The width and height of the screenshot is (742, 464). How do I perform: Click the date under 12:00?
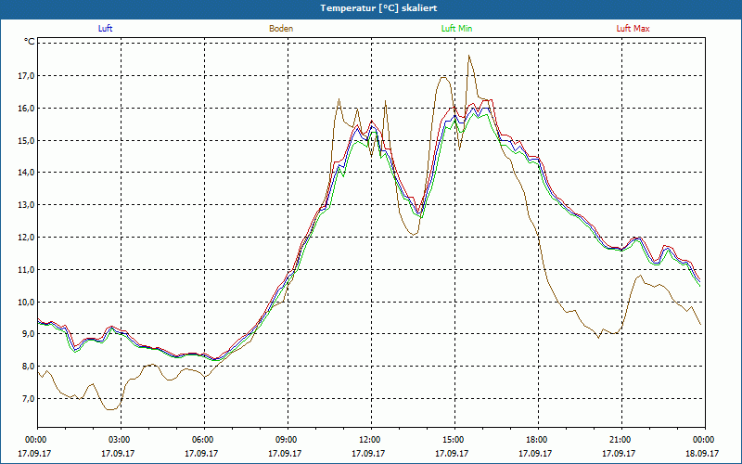pos(368,453)
